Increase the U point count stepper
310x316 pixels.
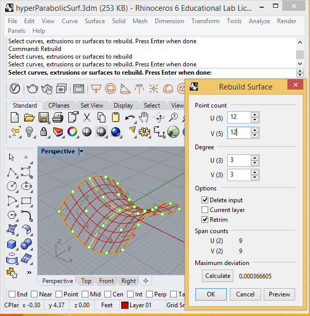pos(255,115)
